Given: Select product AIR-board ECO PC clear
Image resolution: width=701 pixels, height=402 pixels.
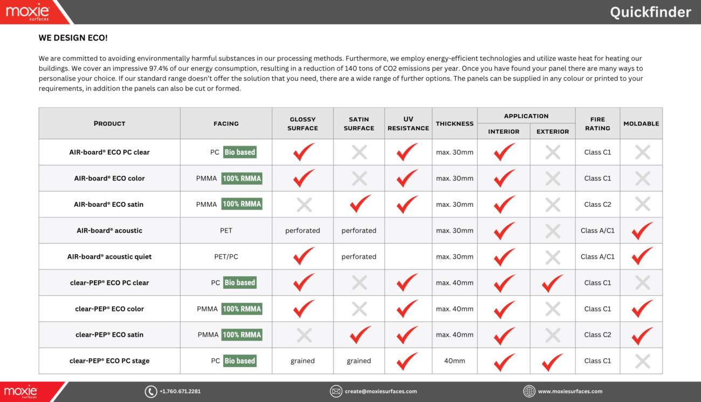Looking at the screenshot, I should coord(109,152).
